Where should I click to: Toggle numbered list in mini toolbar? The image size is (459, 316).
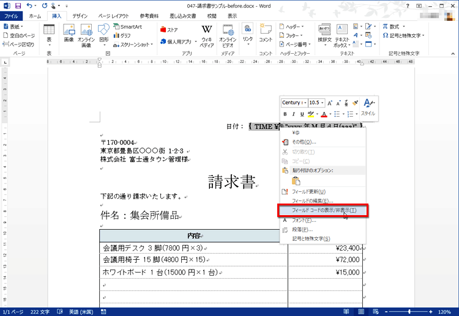point(351,114)
